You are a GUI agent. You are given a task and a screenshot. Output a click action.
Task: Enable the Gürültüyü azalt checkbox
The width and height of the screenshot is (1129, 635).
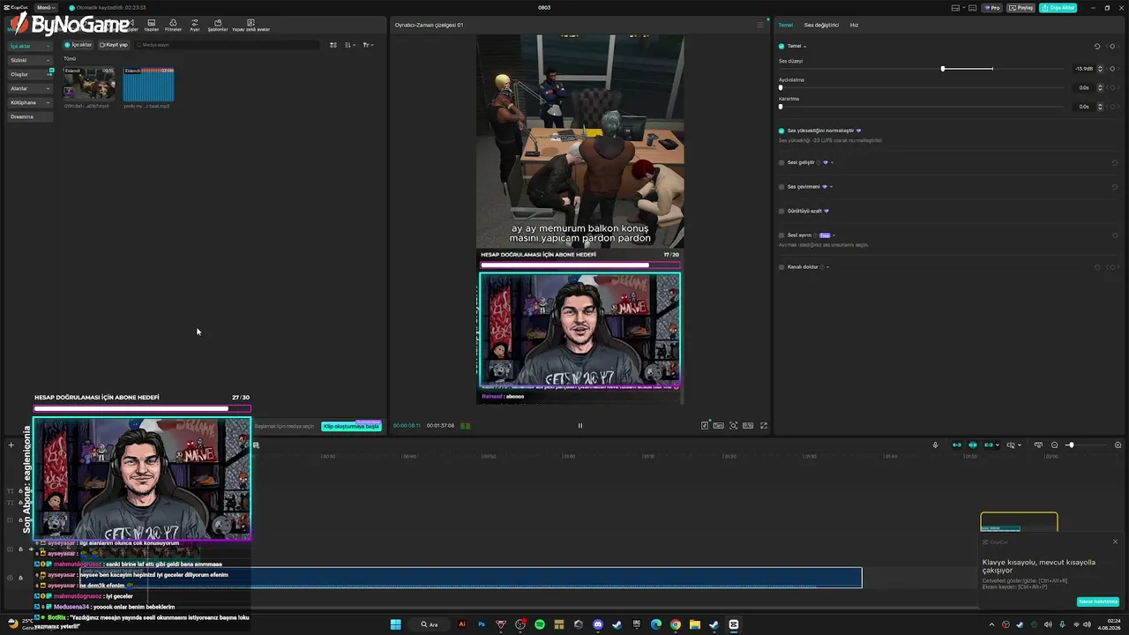click(x=781, y=211)
